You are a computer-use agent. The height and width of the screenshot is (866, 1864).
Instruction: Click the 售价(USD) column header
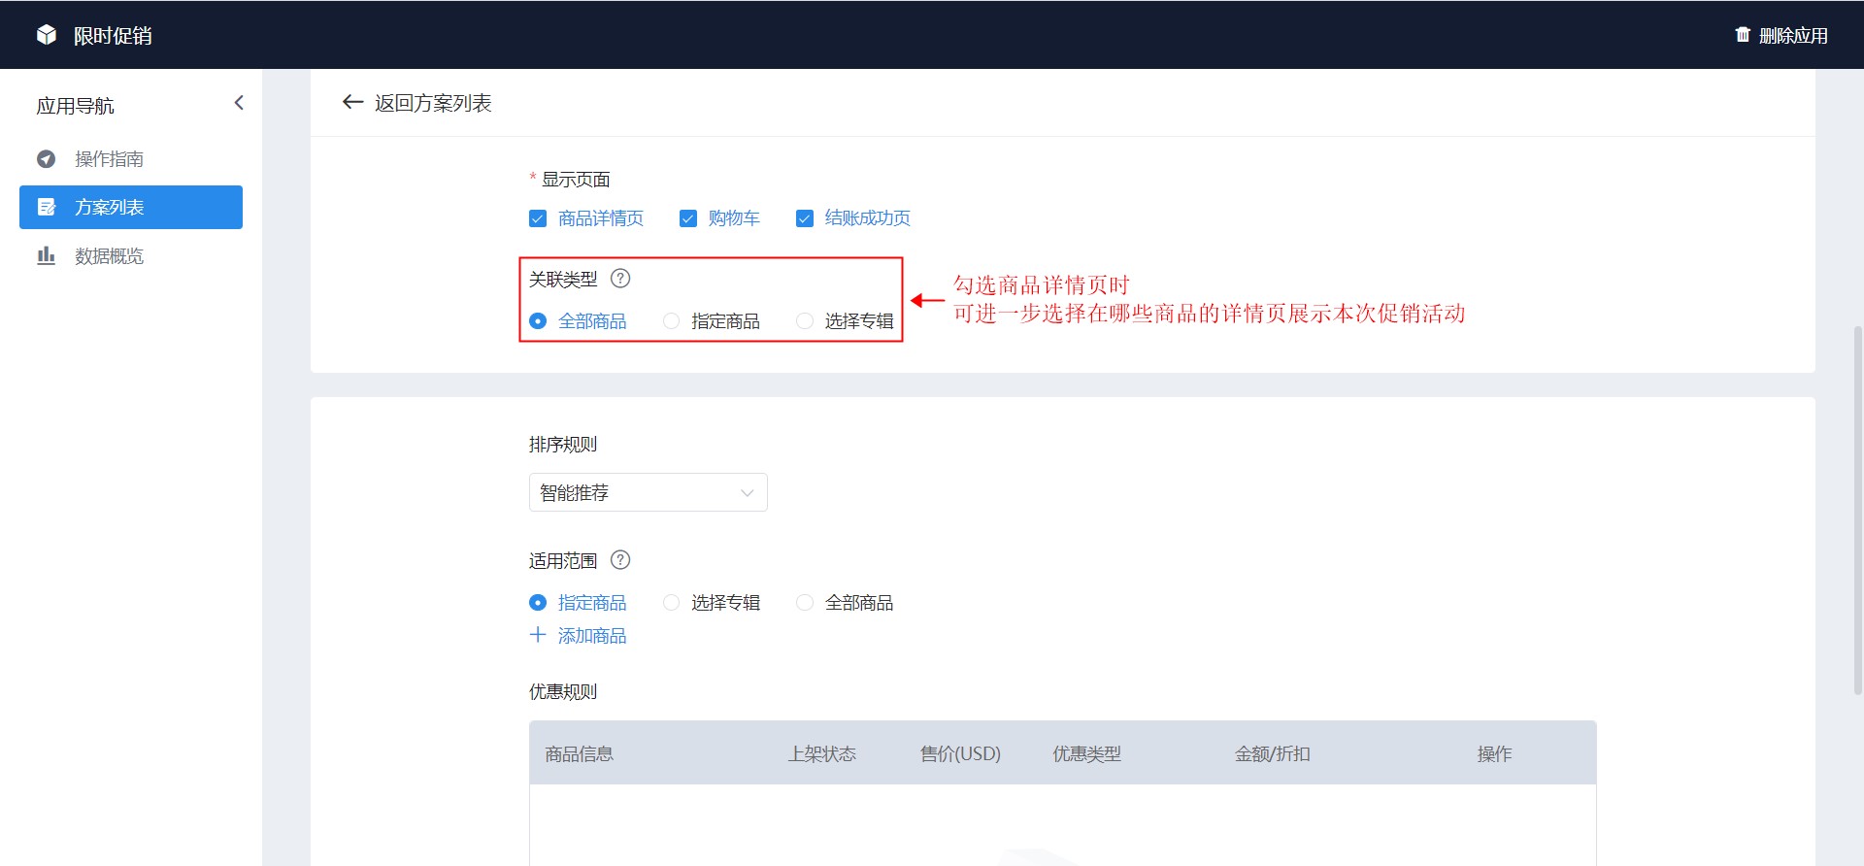pyautogui.click(x=960, y=753)
